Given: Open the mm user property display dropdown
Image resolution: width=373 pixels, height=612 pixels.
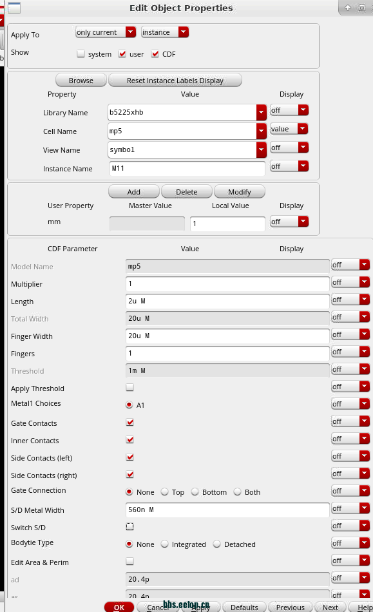Looking at the screenshot, I should click(289, 222).
